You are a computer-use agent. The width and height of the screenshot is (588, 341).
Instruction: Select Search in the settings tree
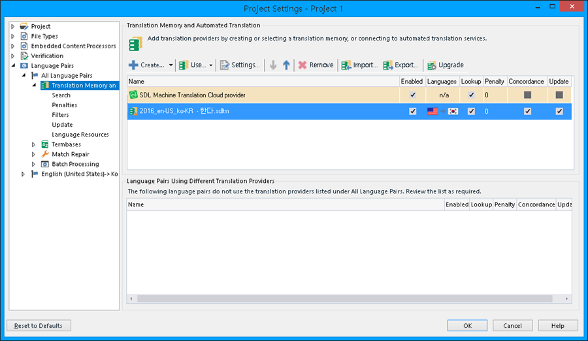(61, 95)
